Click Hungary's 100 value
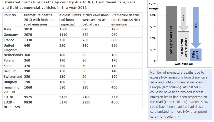 (x=62, y=82)
